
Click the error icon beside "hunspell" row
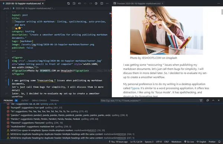[8, 108]
